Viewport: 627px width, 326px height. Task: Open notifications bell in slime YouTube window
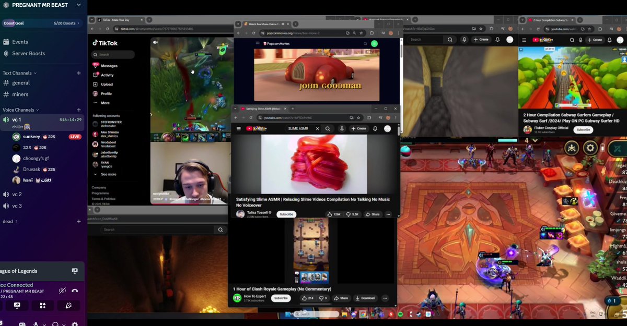click(375, 129)
